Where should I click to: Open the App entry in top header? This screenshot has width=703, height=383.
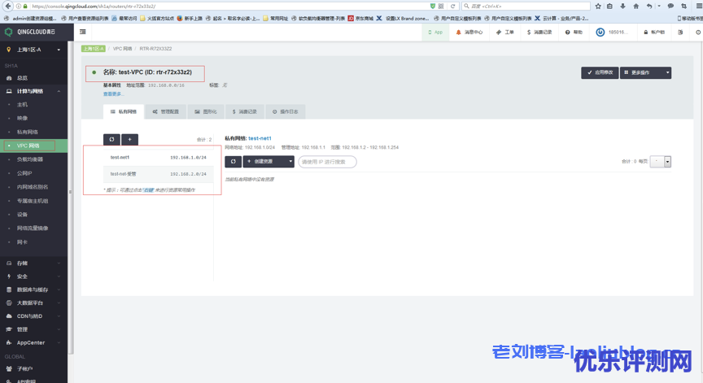[x=435, y=33]
